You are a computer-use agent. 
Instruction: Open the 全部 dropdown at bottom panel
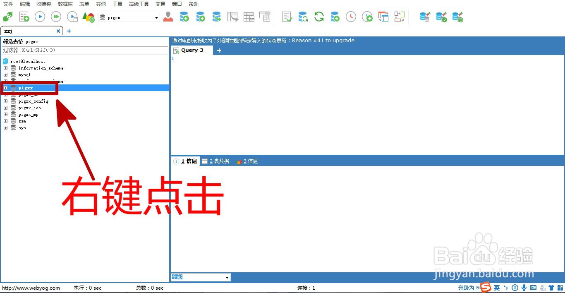pos(227,277)
